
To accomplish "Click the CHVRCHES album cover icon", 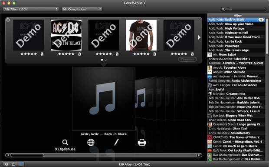I will click(210, 137).
